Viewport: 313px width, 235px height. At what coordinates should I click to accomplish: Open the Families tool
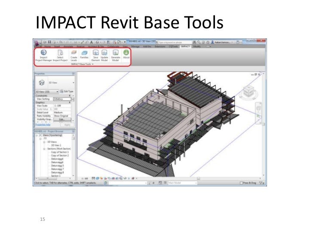(84, 54)
